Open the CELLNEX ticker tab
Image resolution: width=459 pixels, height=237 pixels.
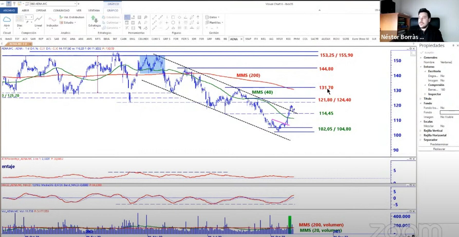click(x=143, y=39)
